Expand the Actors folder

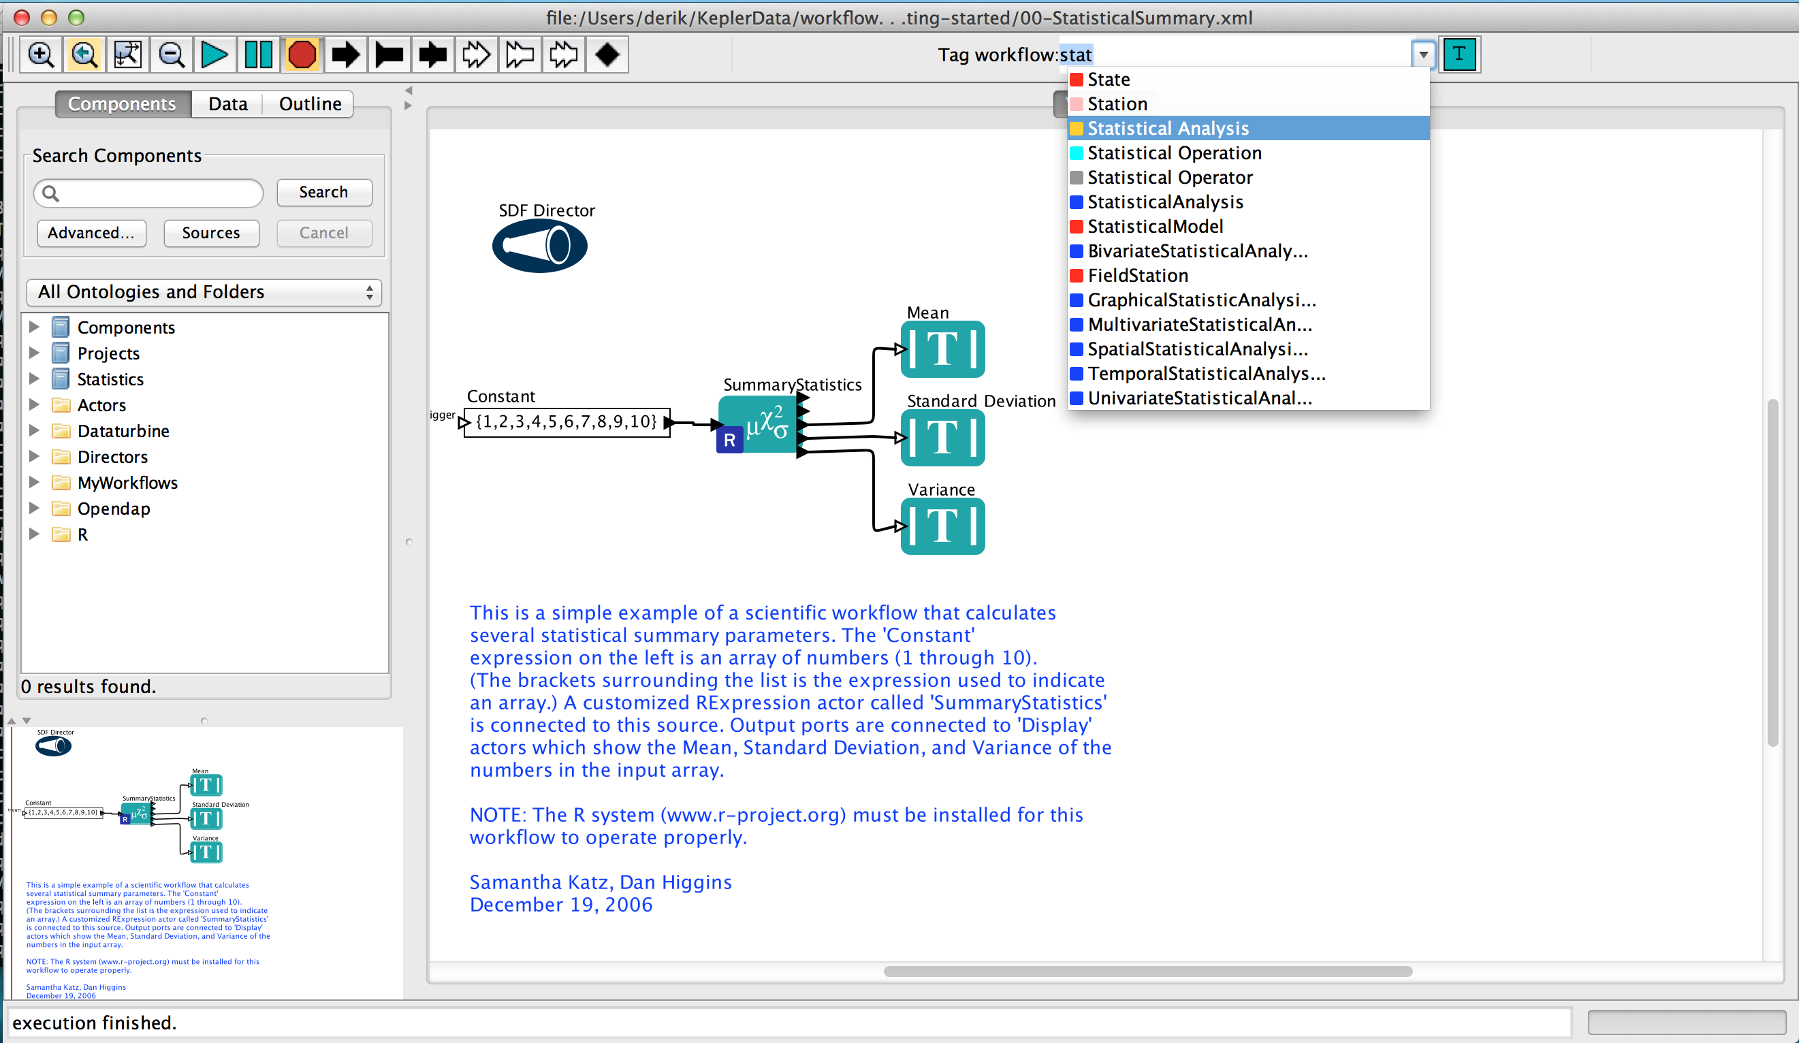33,405
